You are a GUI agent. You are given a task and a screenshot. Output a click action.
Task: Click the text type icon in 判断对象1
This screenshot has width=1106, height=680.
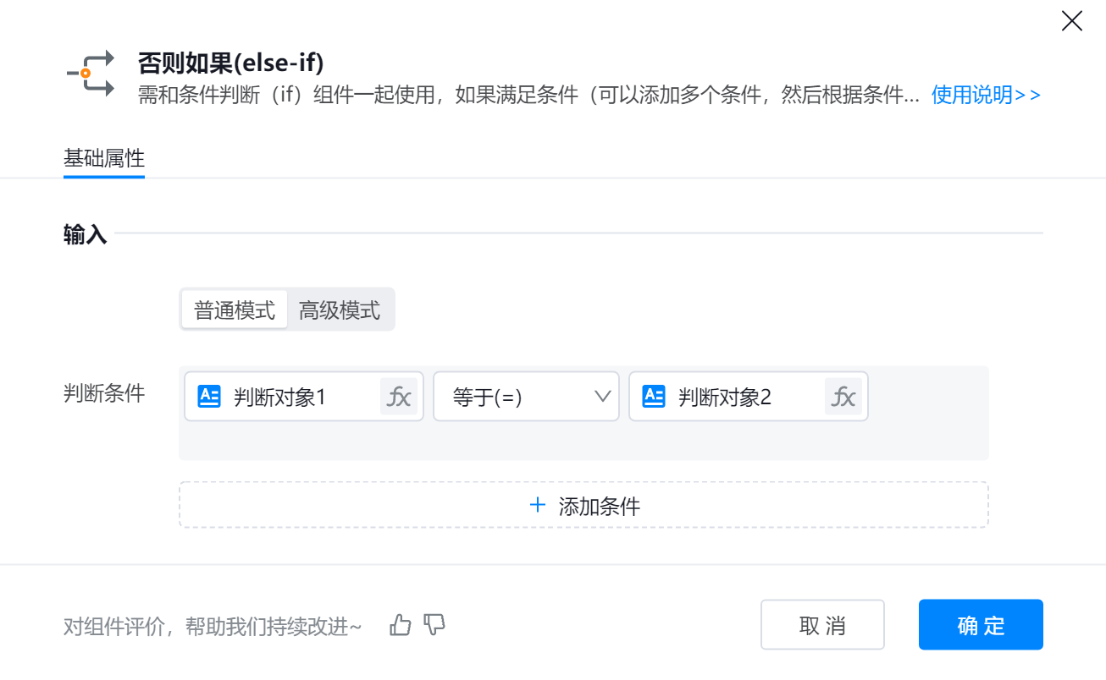209,397
